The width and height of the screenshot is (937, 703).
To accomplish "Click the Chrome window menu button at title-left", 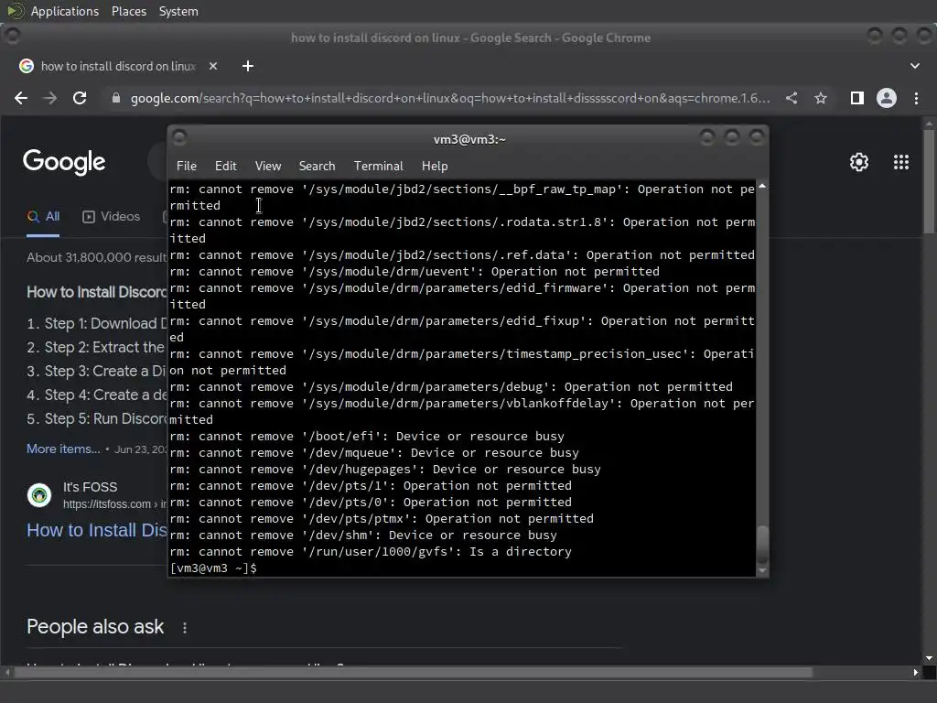I will point(12,37).
